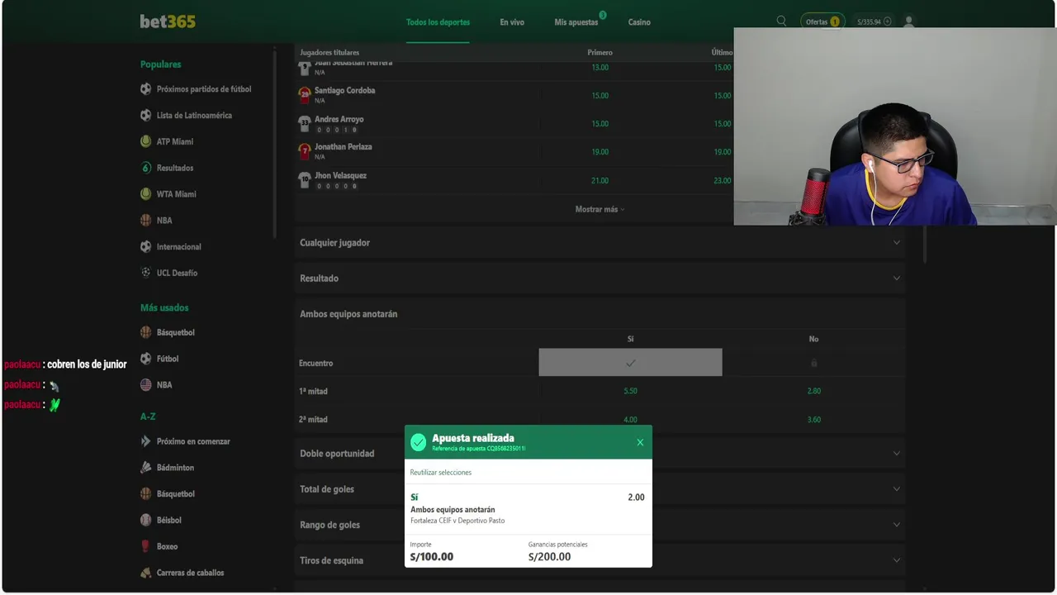Click soccer ball icon for Próximos partidos de fútbol
The width and height of the screenshot is (1057, 595).
click(x=146, y=89)
